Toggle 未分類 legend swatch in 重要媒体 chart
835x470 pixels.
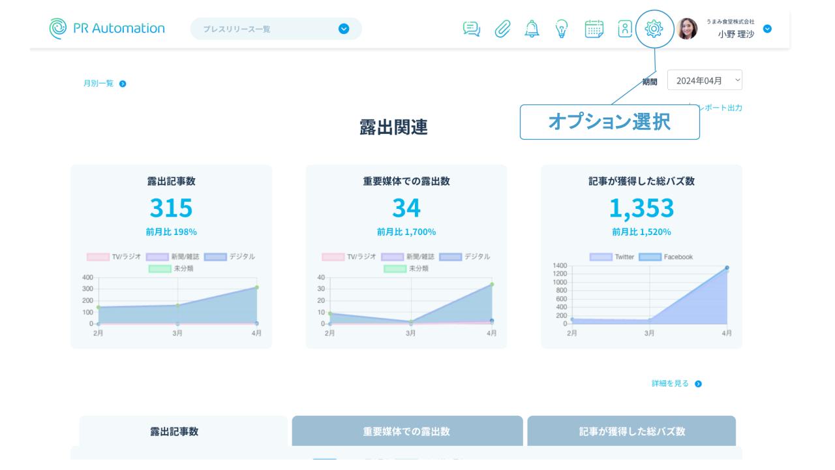tap(394, 268)
